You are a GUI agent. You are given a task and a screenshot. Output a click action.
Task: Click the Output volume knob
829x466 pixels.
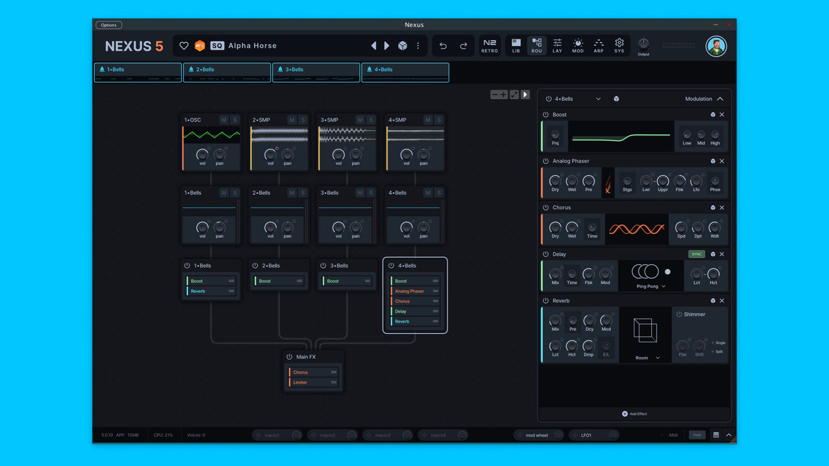tap(644, 44)
